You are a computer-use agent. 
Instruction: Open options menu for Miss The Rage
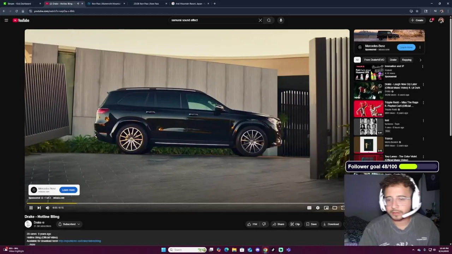point(423,103)
